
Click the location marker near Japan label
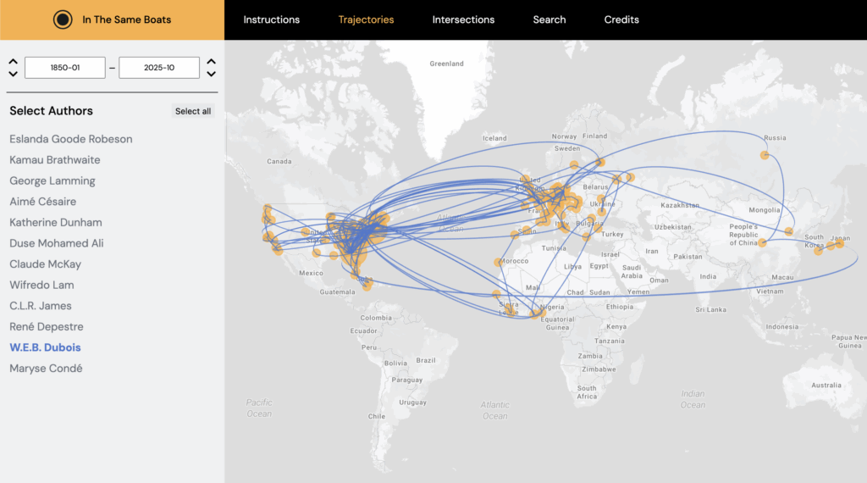839,243
